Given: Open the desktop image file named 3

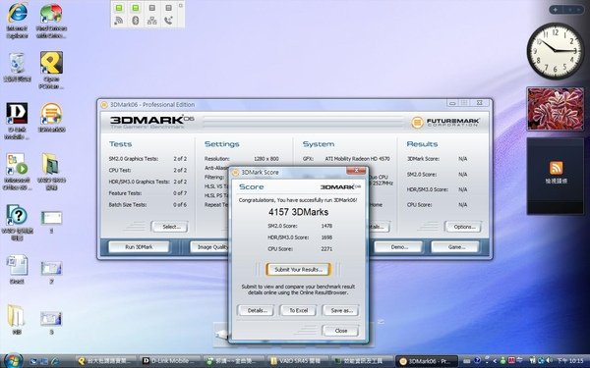Looking at the screenshot, I should [x=51, y=323].
